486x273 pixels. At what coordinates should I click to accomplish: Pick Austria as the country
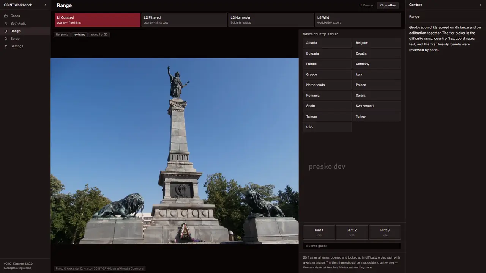point(327,43)
